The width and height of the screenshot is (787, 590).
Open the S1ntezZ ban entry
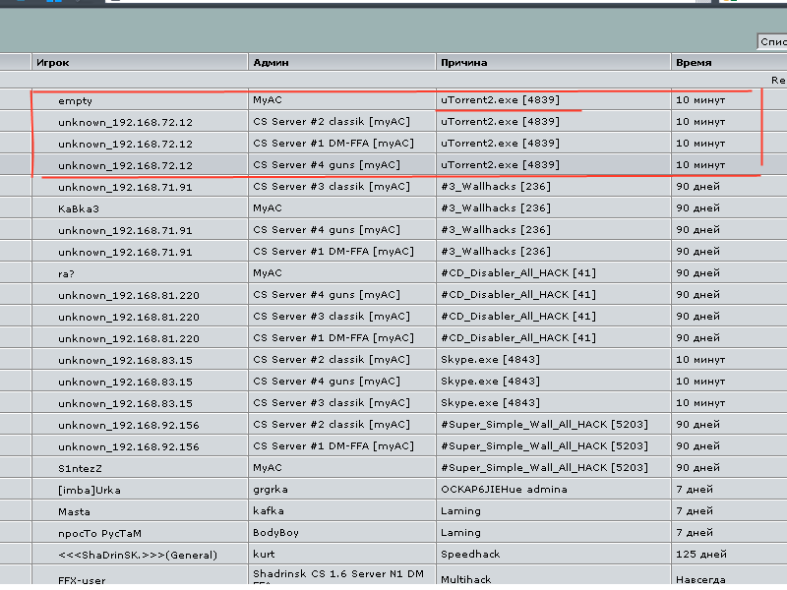(x=80, y=468)
